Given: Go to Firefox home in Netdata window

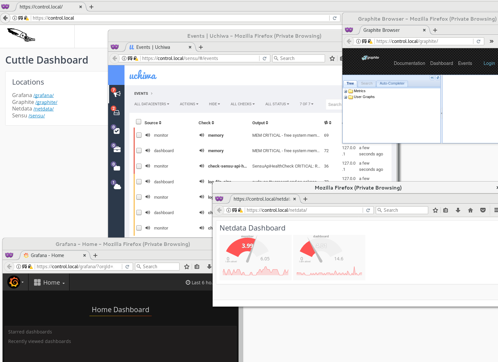Looking at the screenshot, I should click(x=470, y=210).
